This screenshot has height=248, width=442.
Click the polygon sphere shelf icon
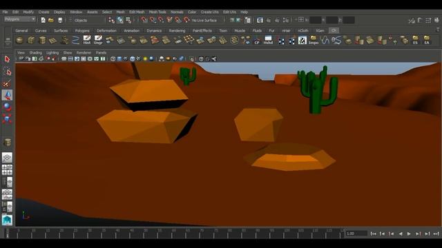(20, 40)
